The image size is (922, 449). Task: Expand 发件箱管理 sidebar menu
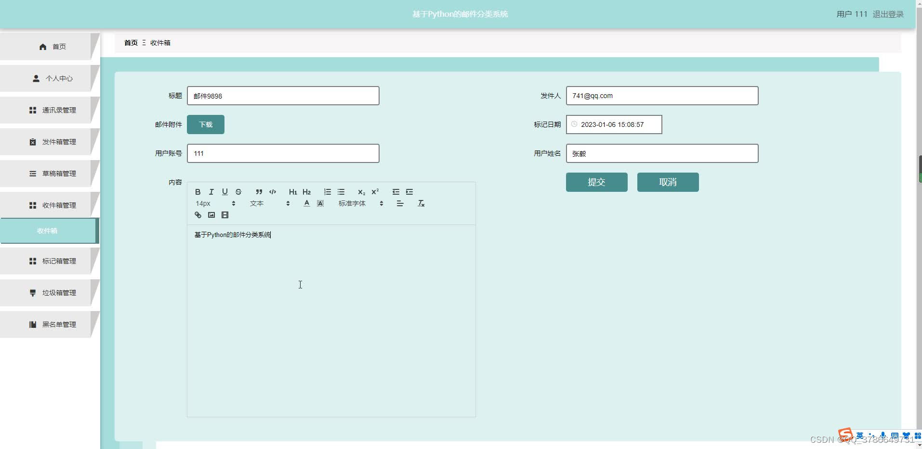tap(49, 142)
